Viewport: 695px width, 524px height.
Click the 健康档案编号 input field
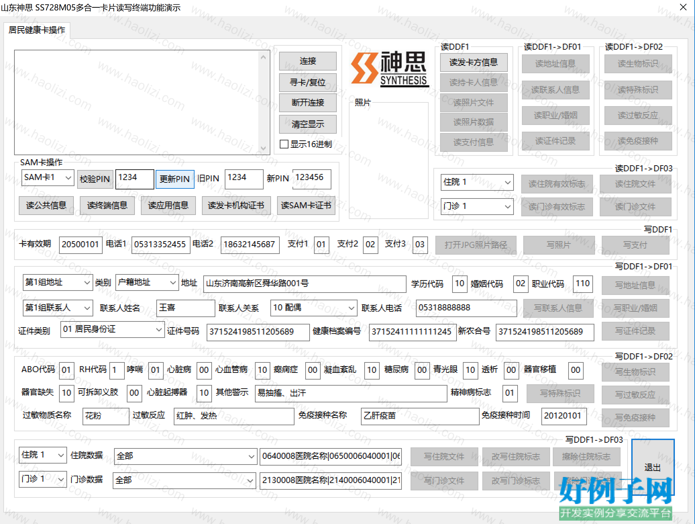pos(413,333)
